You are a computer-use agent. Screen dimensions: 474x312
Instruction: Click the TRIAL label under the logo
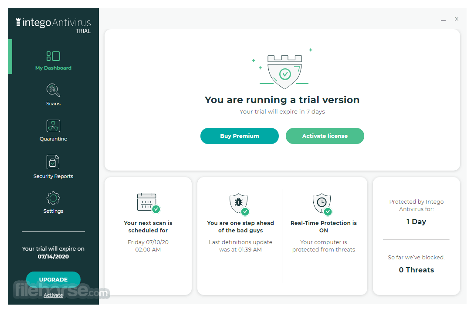tap(83, 31)
